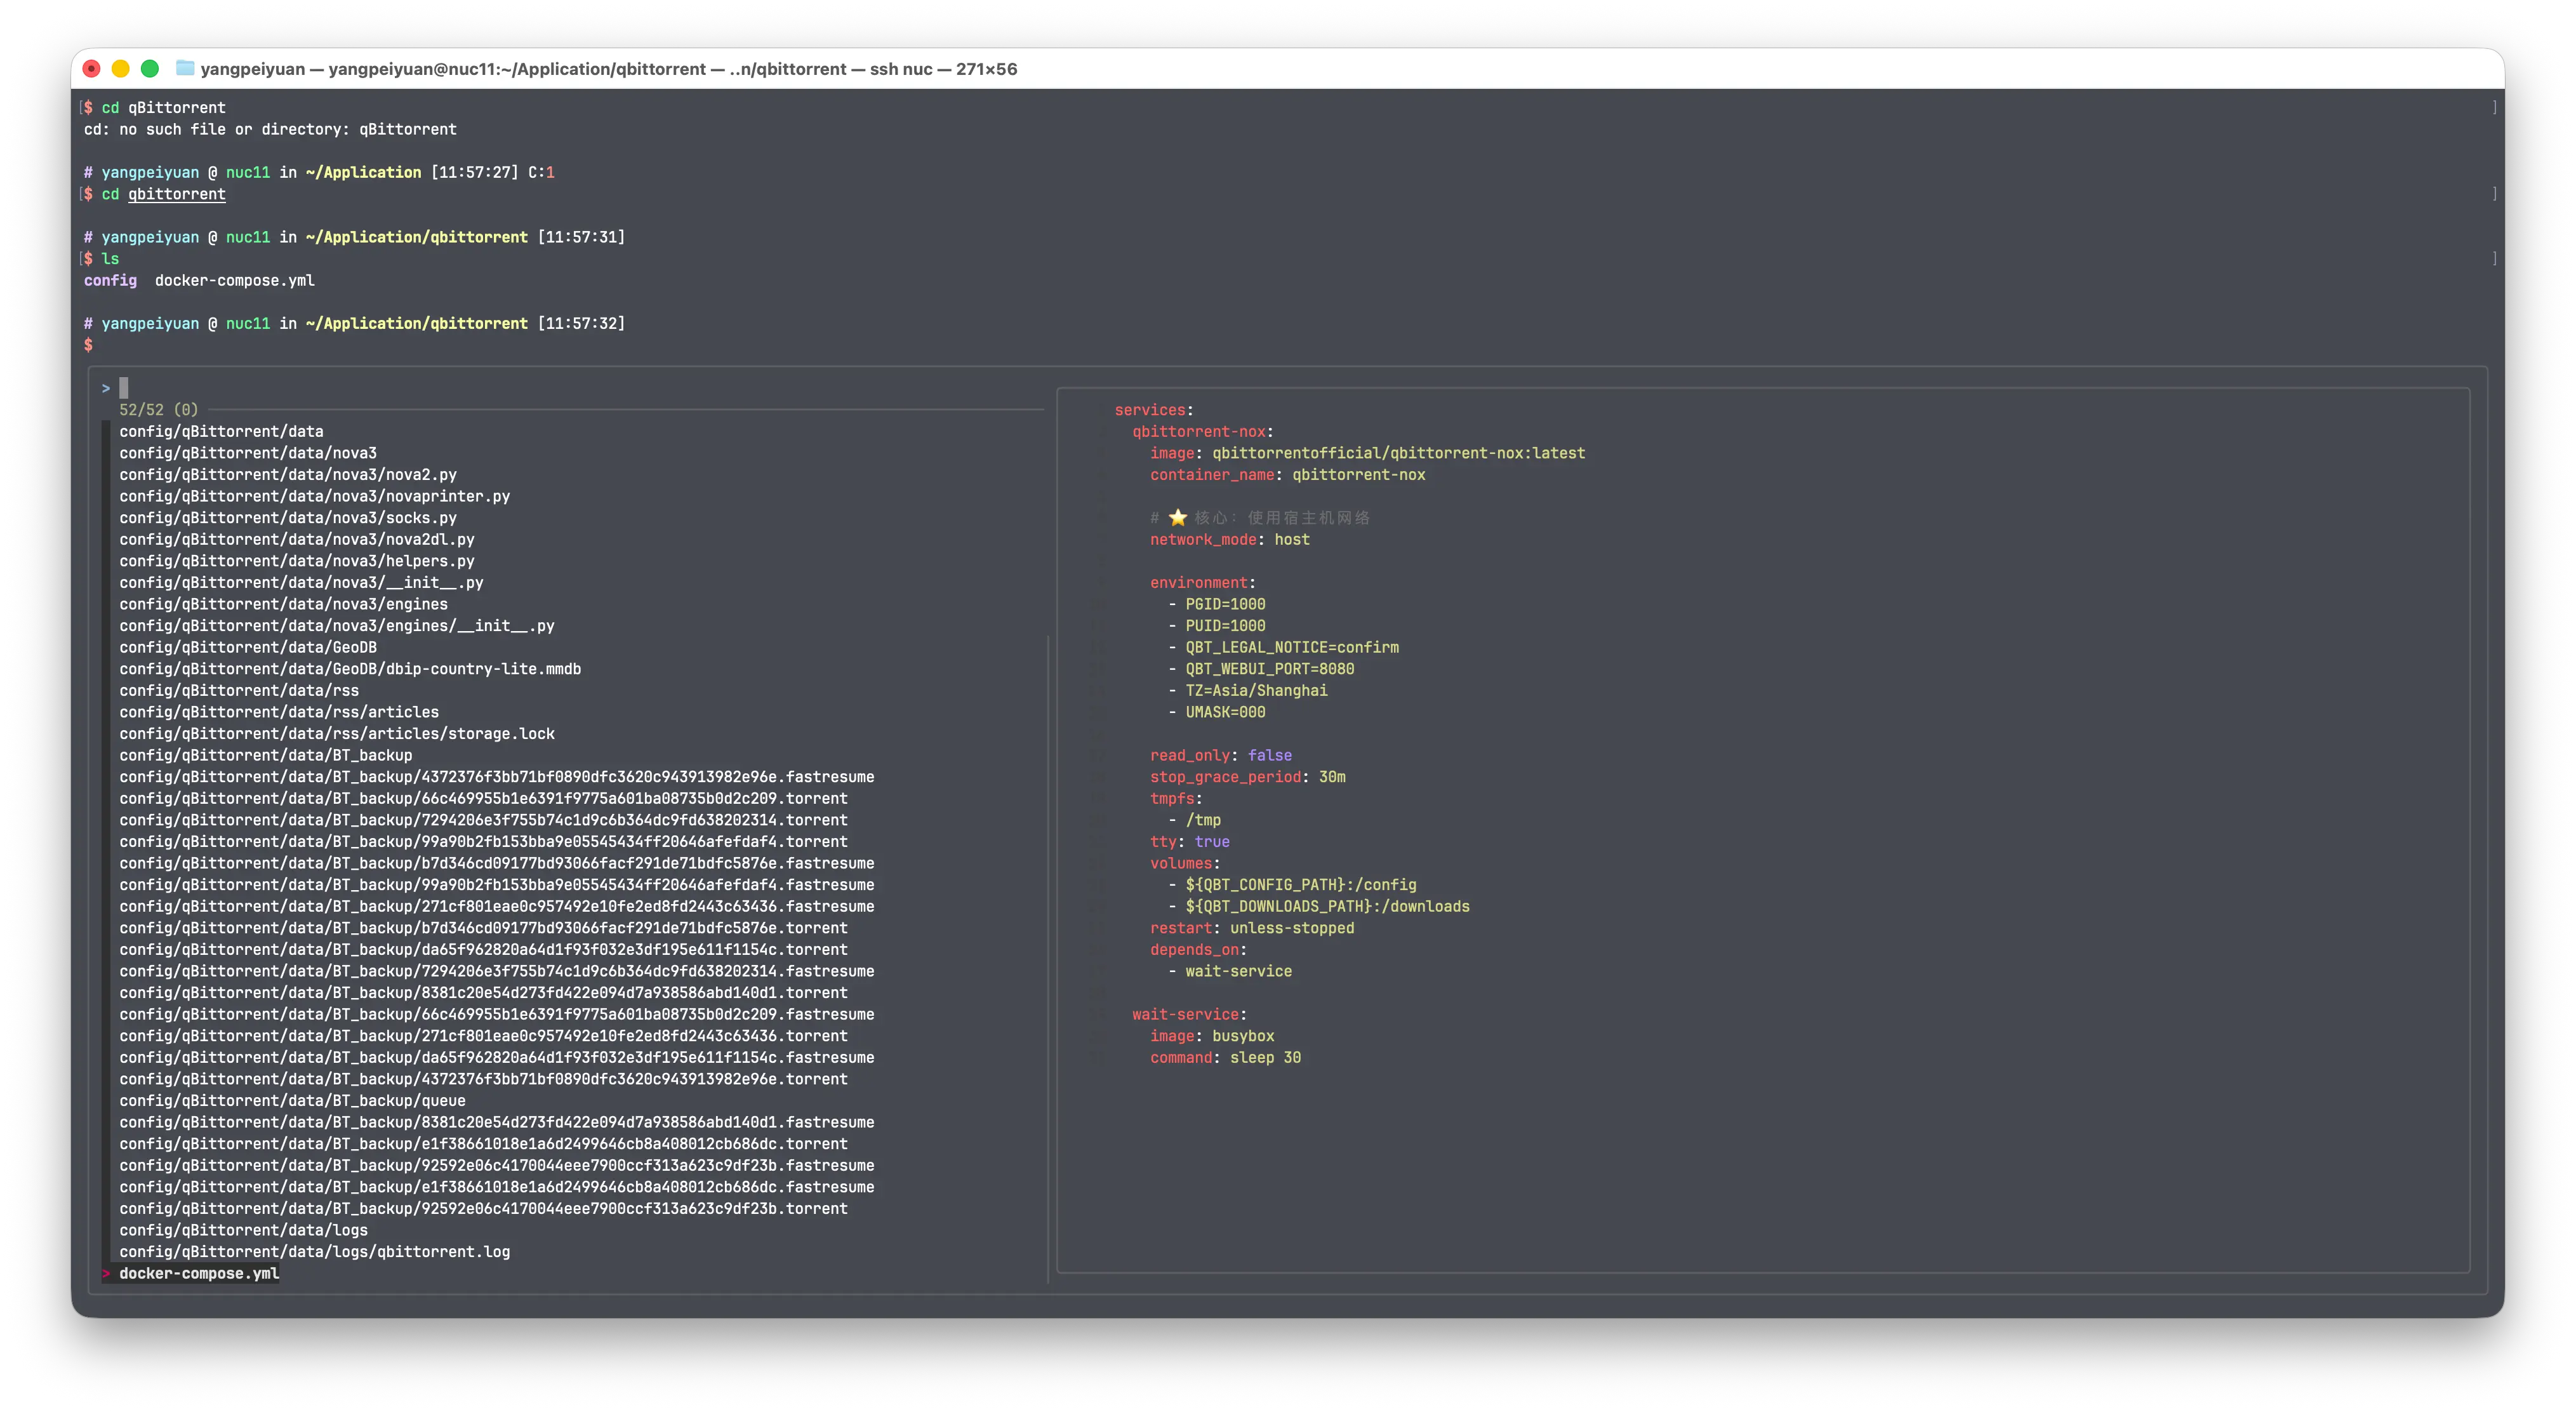Click the folder icon in title bar
The height and width of the screenshot is (1412, 2576).
coord(185,68)
